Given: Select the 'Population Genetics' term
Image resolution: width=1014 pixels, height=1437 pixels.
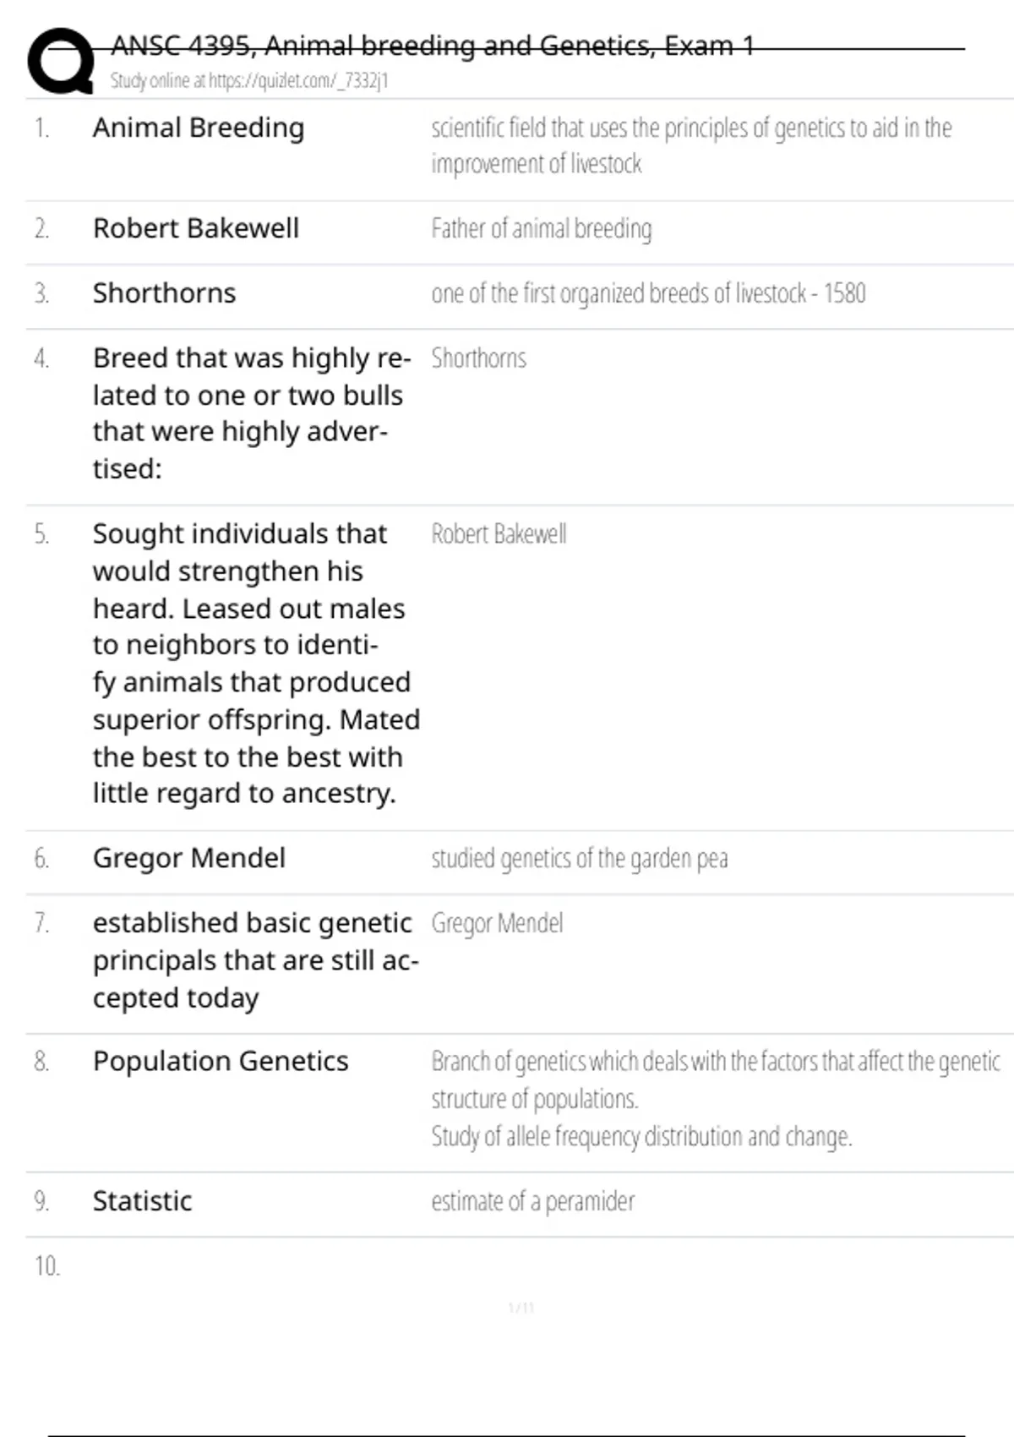Looking at the screenshot, I should point(221,1061).
